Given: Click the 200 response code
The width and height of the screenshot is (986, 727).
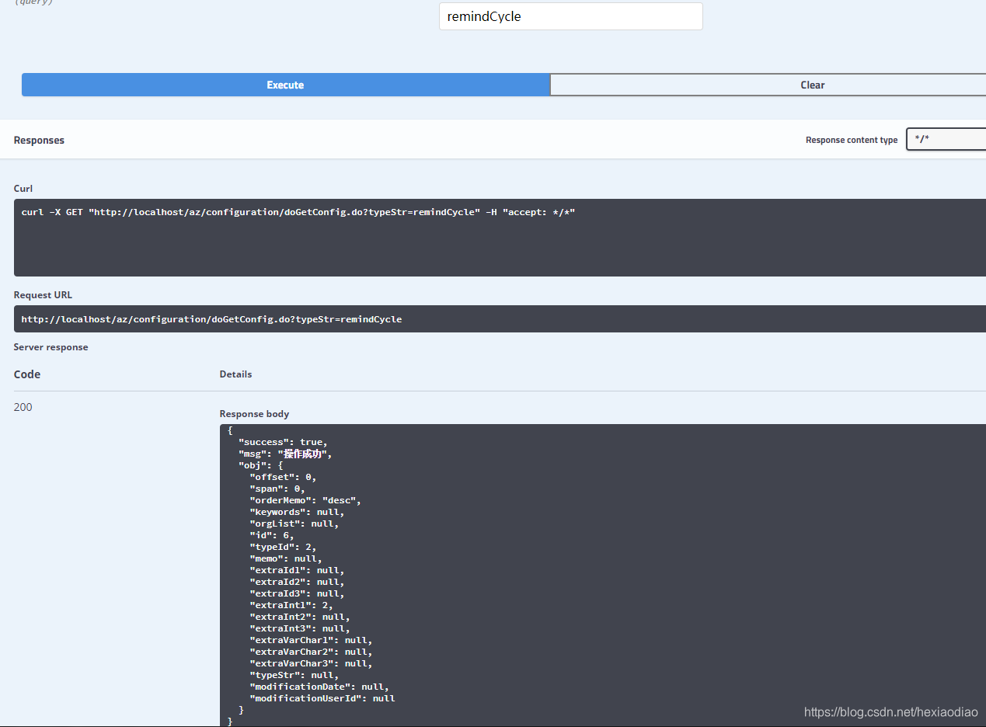Looking at the screenshot, I should pos(23,407).
